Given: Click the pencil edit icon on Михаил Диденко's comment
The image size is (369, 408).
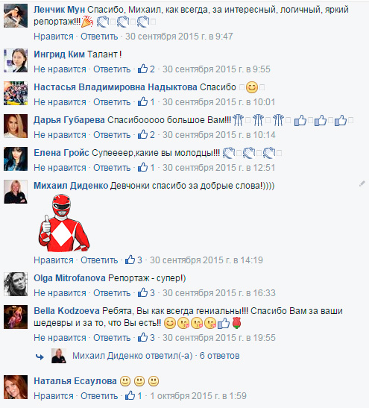Looking at the screenshot, I should tap(362, 183).
